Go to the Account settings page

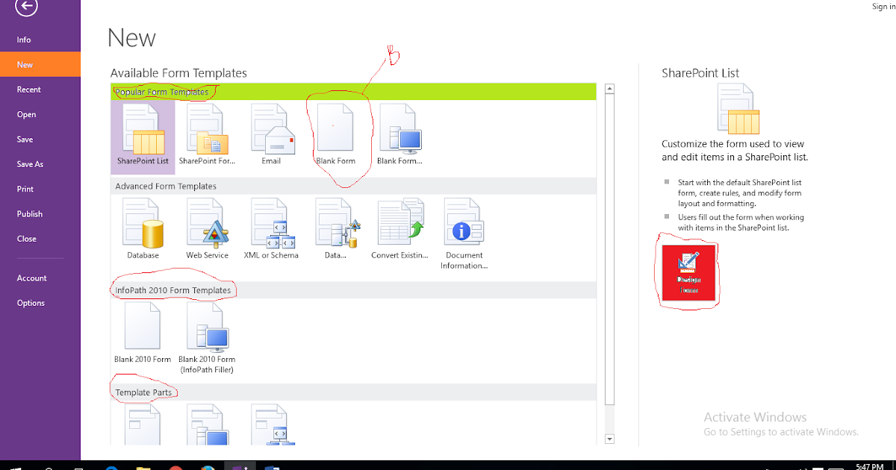point(31,278)
